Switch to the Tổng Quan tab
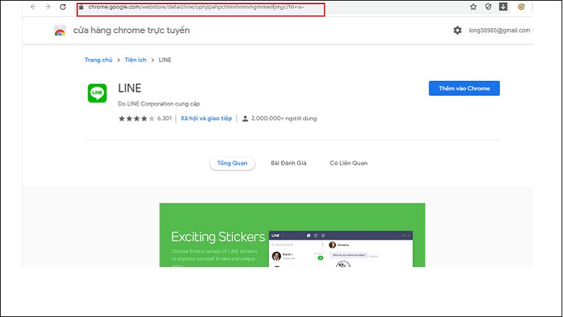 click(232, 163)
